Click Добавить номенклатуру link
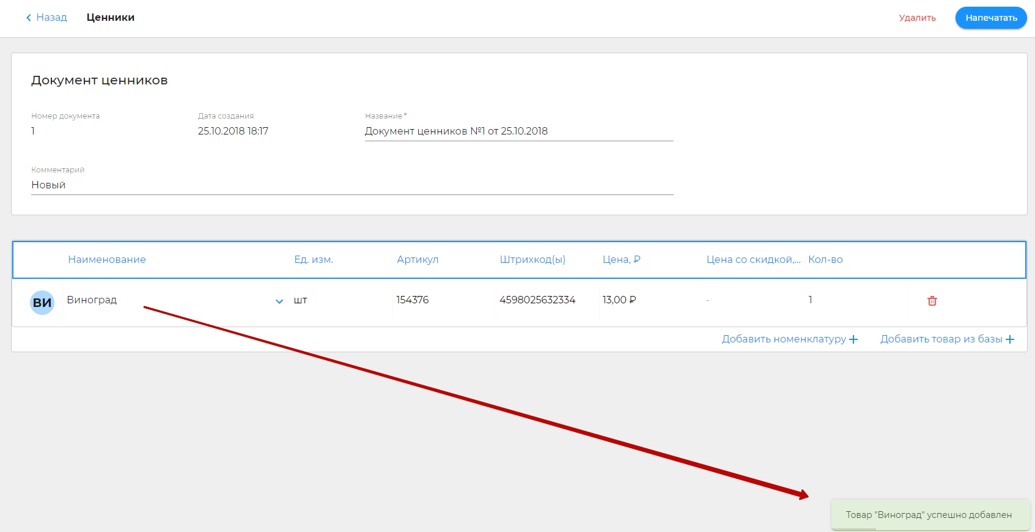This screenshot has height=532, width=1035. (784, 339)
